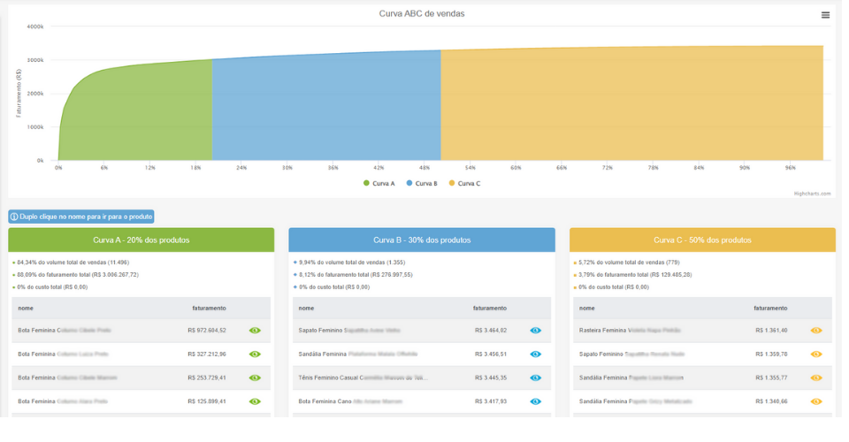Click 'Curva A - 20% dos produtos' header
Image resolution: width=849 pixels, height=442 pixels.
pos(141,240)
